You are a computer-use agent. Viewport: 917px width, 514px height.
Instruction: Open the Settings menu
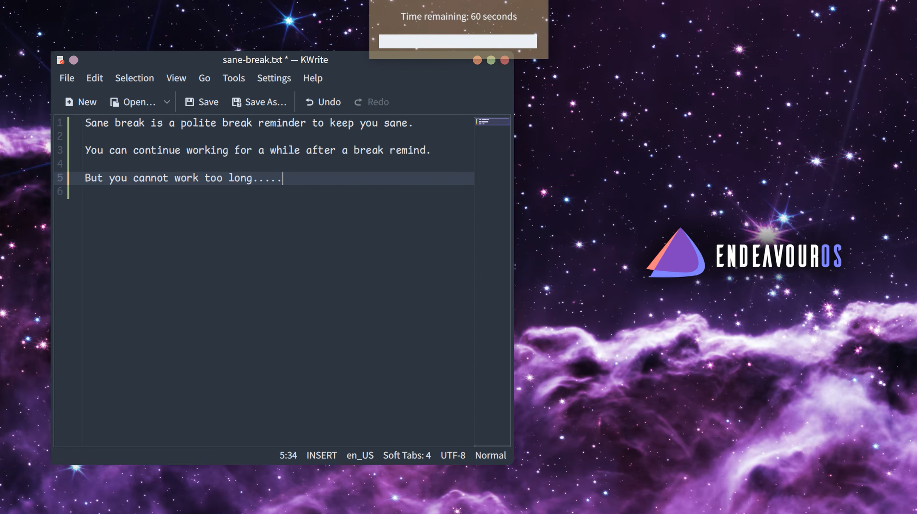274,78
